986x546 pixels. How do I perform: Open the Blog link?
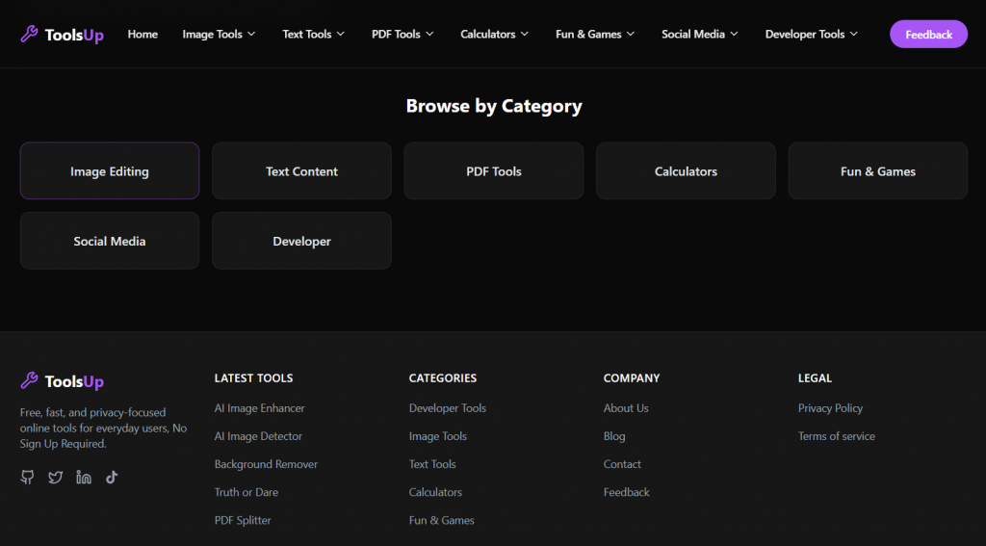click(x=614, y=436)
